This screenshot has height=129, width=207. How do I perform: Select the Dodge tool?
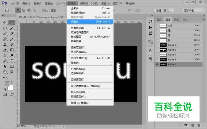pos(12,55)
